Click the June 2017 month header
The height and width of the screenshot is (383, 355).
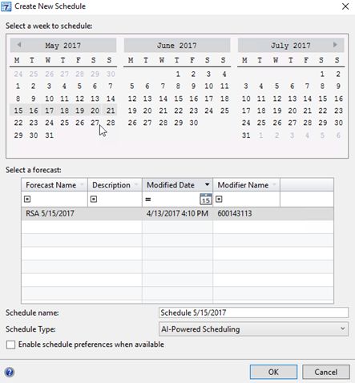[177, 46]
